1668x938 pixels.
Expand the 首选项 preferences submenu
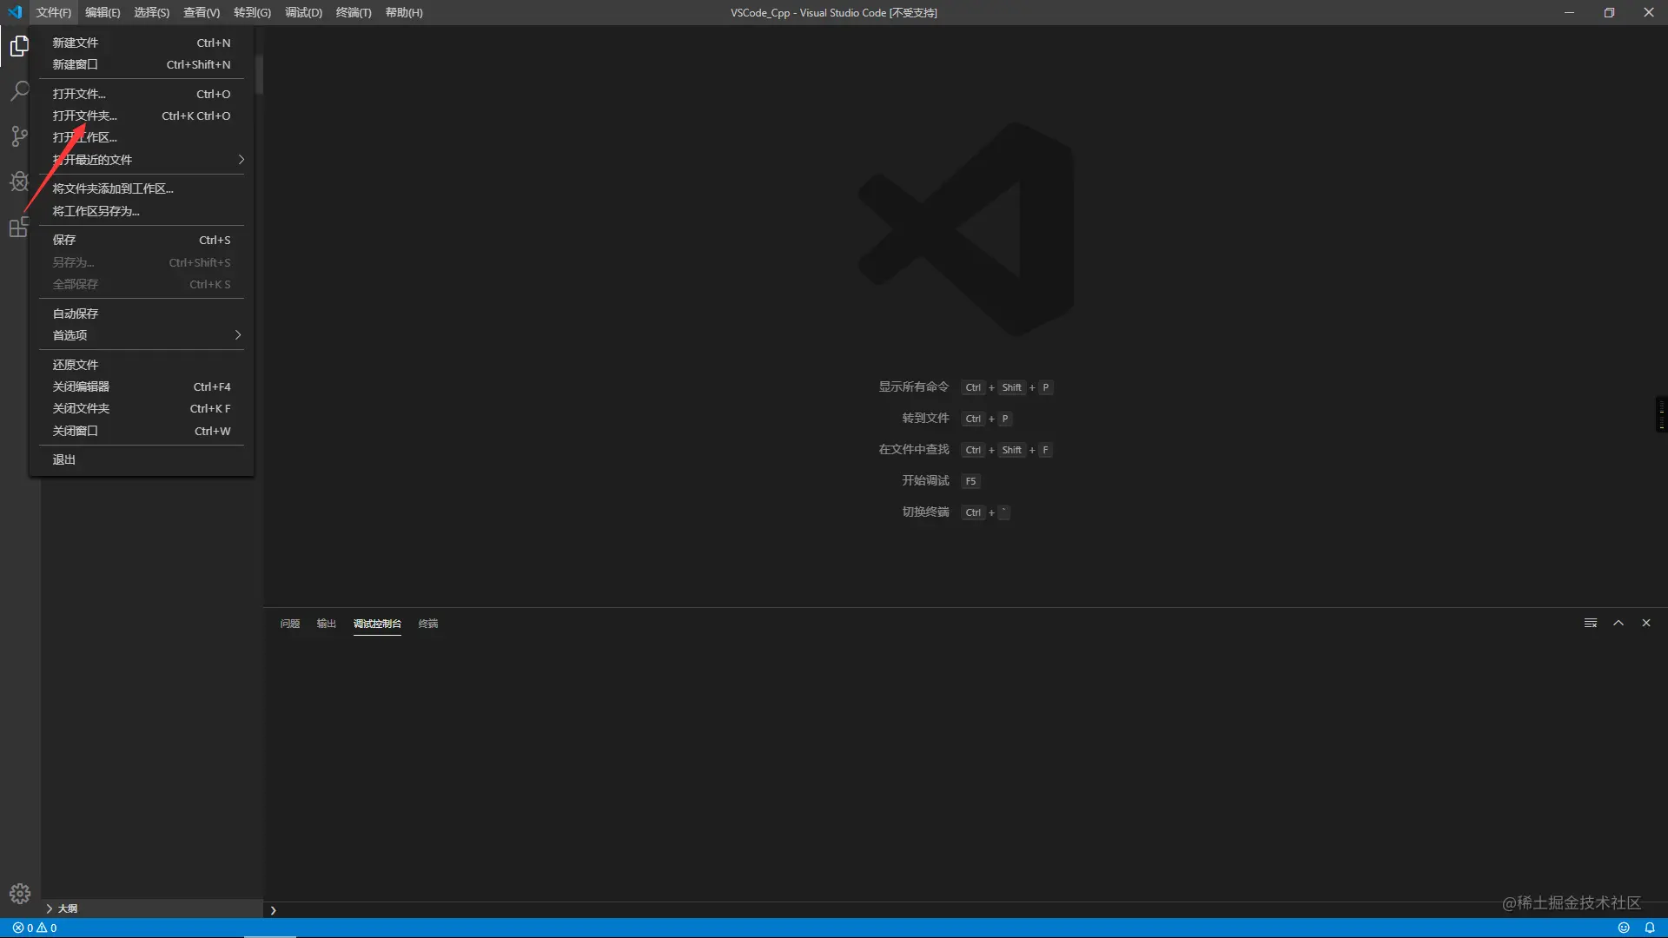click(x=142, y=335)
